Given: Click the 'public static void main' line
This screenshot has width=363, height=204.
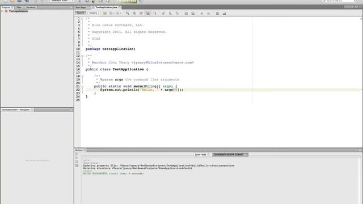Looking at the screenshot, I should [136, 86].
